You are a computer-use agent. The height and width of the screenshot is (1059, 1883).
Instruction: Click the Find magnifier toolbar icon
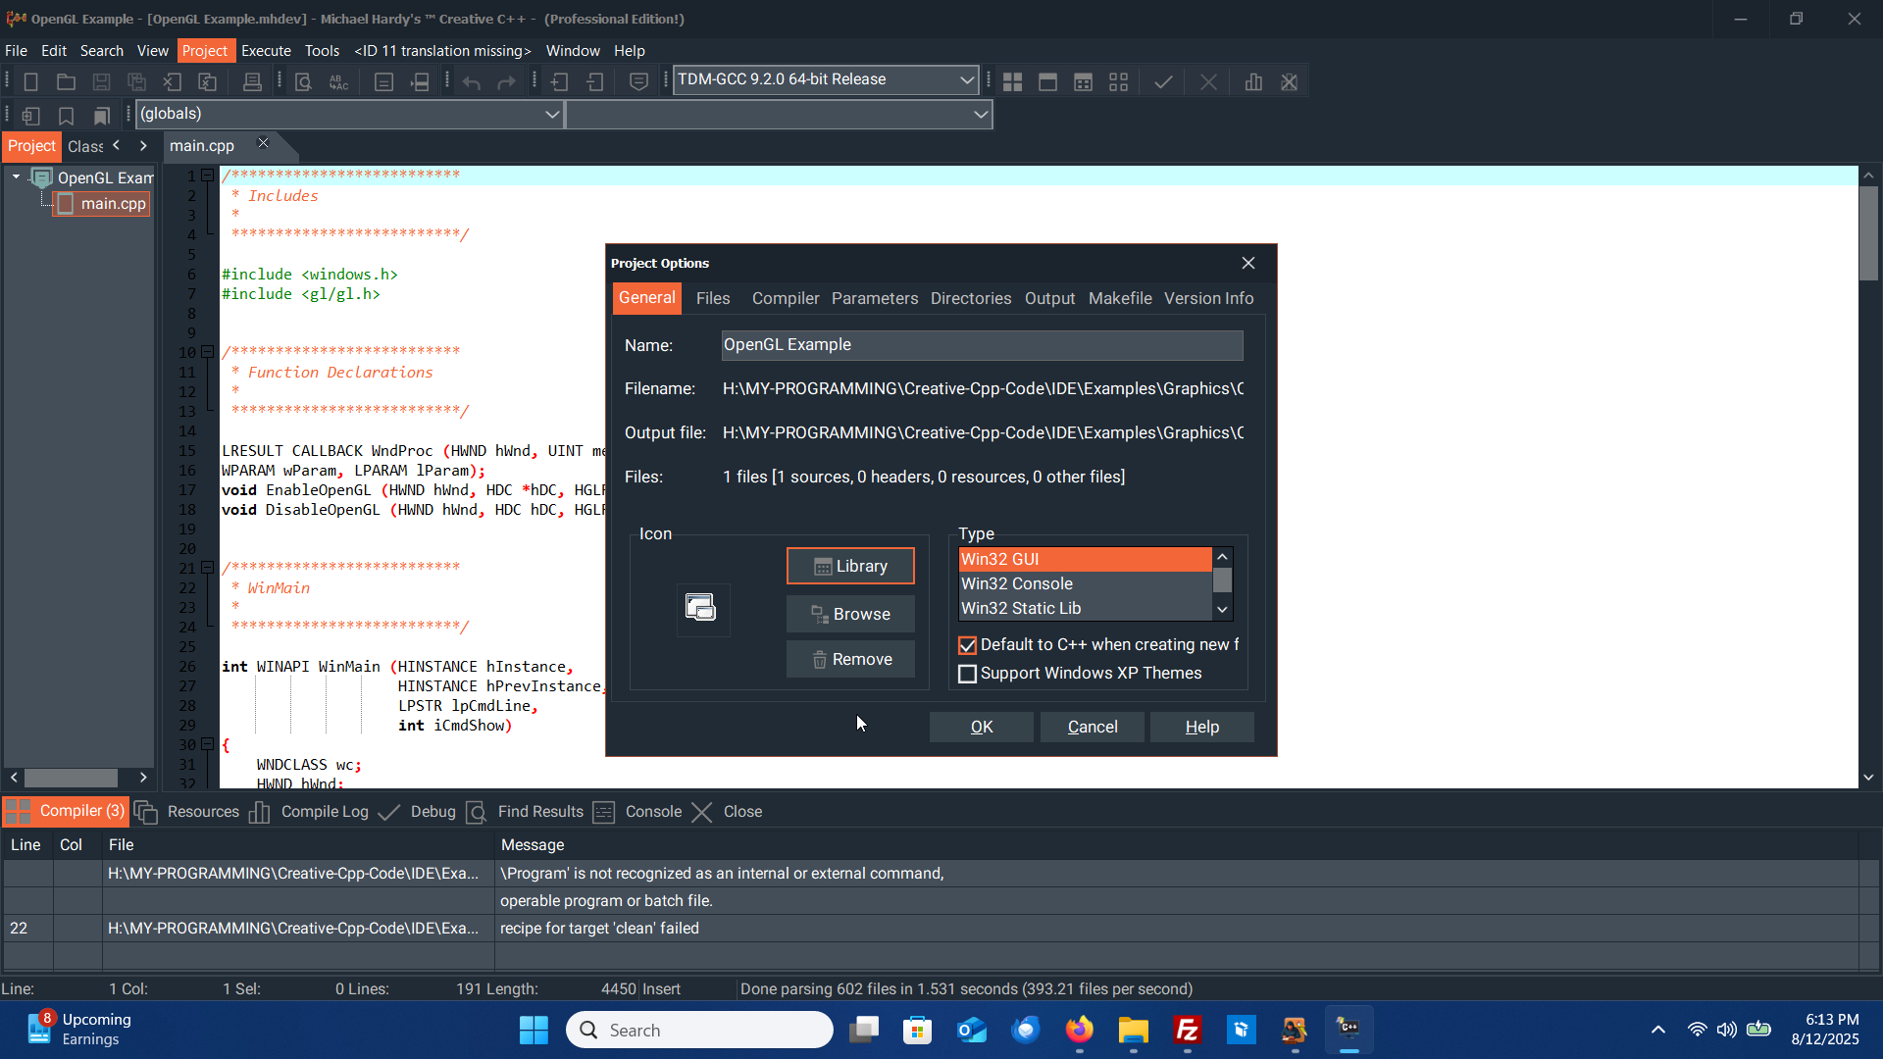click(x=303, y=82)
